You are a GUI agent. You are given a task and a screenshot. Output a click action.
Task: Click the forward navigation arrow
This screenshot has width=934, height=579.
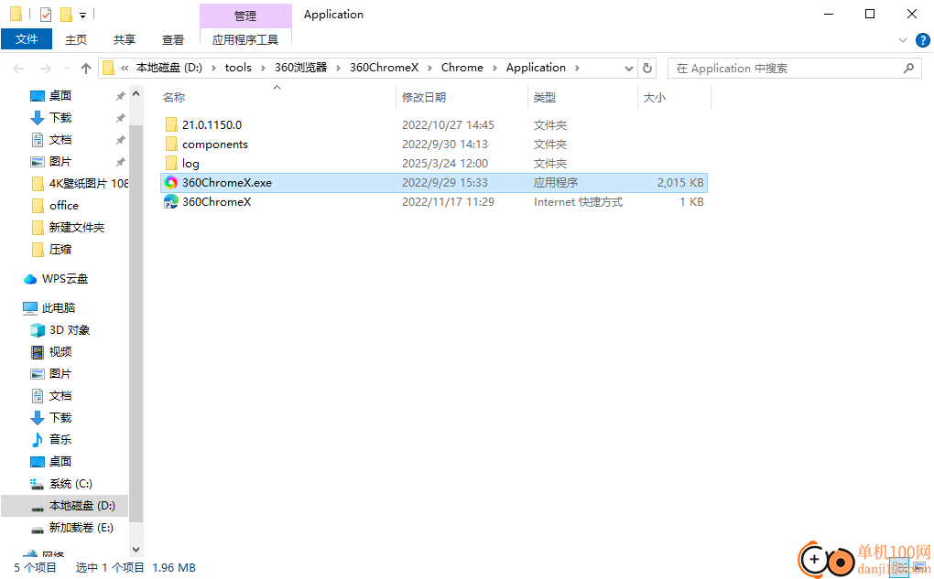pos(45,69)
